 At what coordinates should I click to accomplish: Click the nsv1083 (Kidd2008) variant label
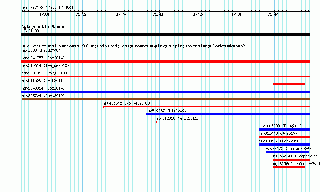pyautogui.click(x=41, y=50)
